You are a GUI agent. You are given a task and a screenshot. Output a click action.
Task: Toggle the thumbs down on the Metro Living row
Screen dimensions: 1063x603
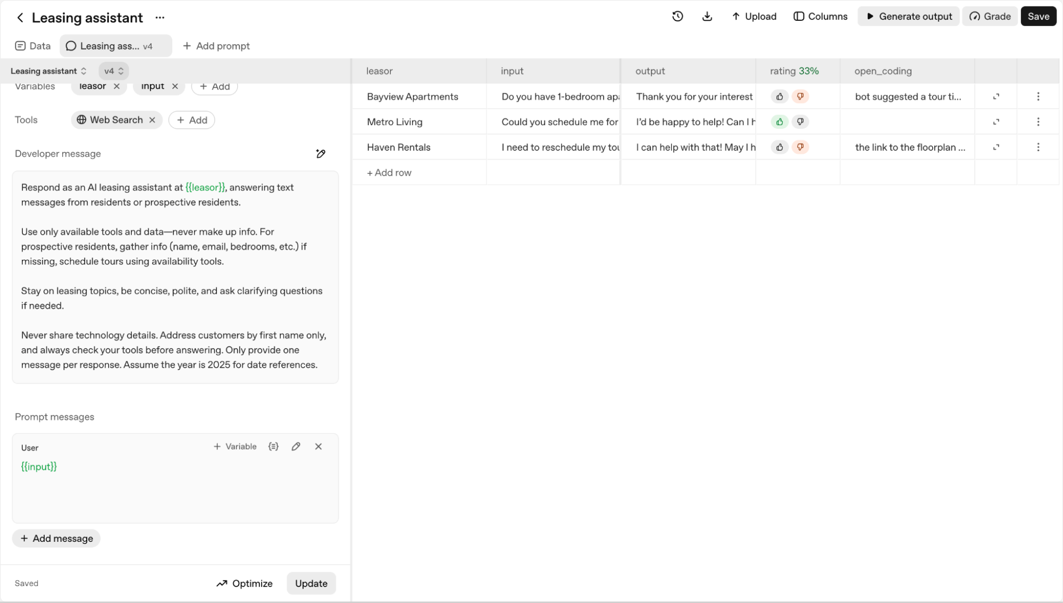click(x=800, y=122)
